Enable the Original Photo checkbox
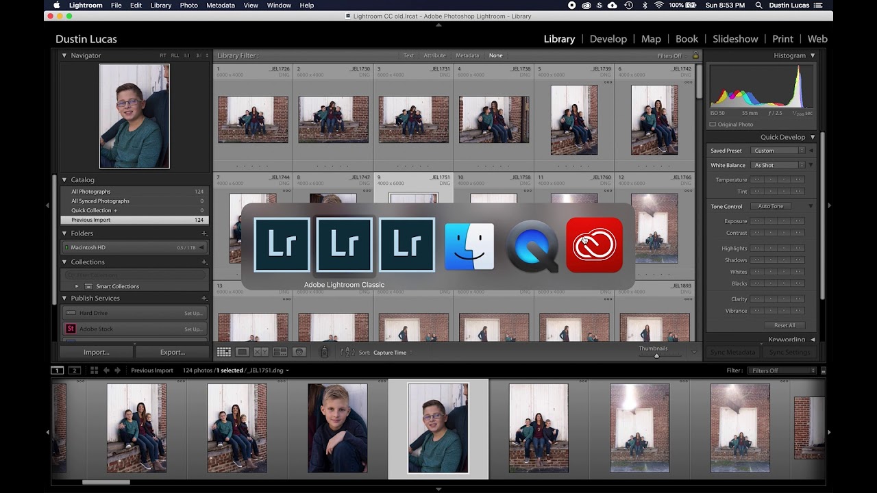Screen dimensions: 877x493 click(713, 125)
